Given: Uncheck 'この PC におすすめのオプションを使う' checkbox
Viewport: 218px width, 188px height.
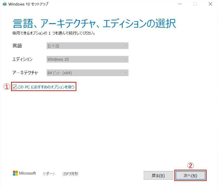Looking at the screenshot, I should [x=15, y=87].
